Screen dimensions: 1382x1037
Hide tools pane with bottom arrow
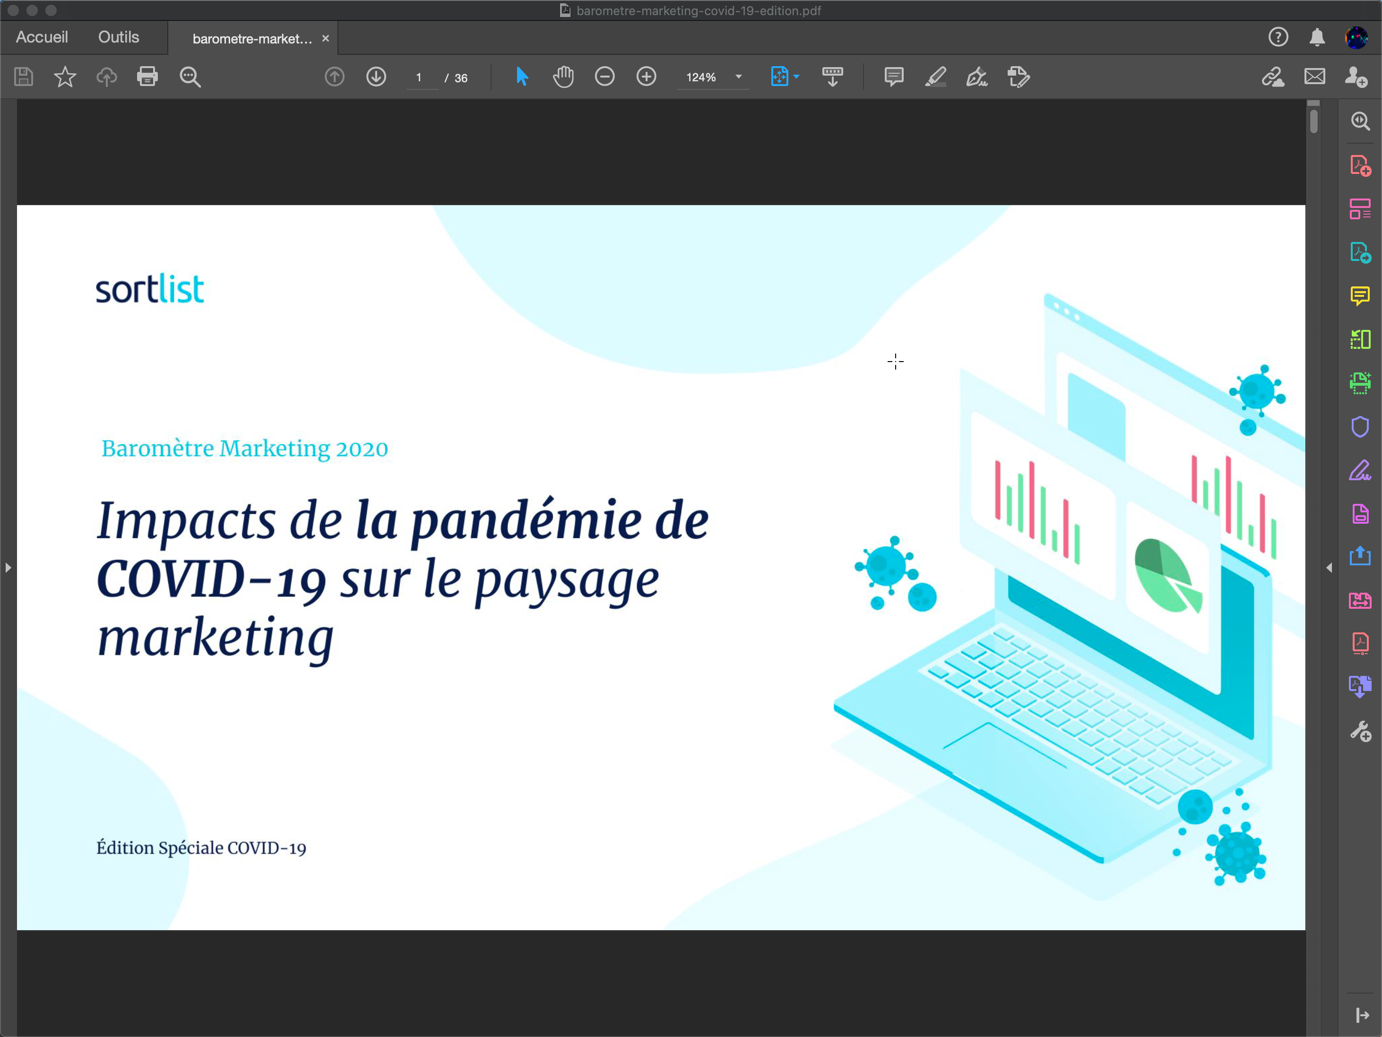pos(1363,1015)
